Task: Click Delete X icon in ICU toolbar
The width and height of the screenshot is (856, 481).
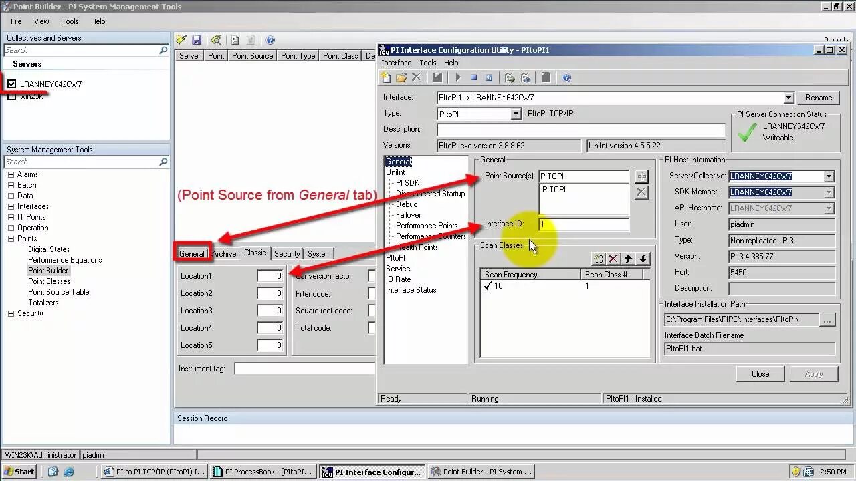Action: coord(416,77)
